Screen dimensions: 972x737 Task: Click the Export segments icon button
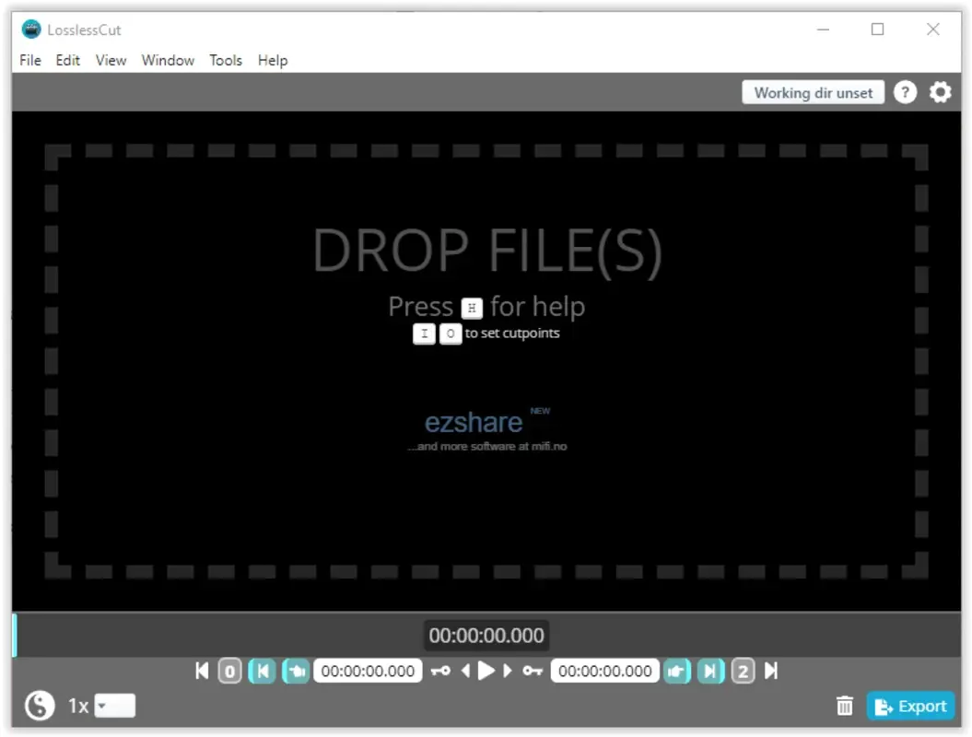[910, 706]
